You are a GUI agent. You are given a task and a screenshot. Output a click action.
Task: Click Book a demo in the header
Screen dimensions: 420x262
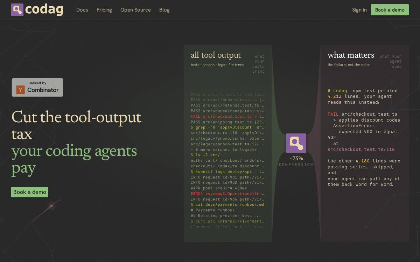[x=390, y=10]
